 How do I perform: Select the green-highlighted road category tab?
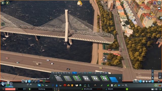click(x=90, y=73)
